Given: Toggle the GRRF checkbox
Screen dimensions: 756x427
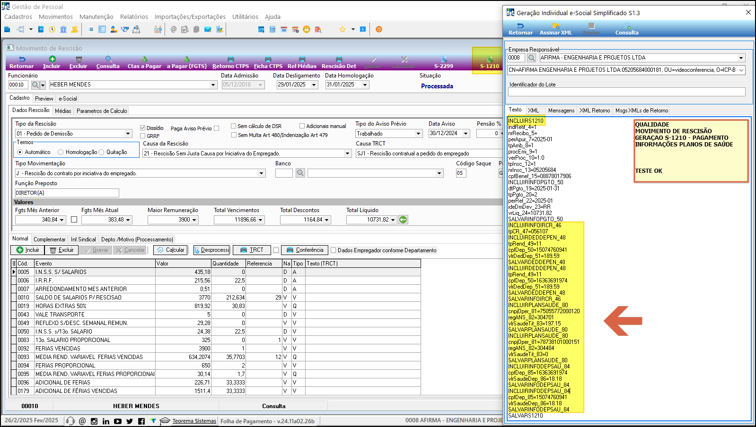Looking at the screenshot, I should (142, 136).
